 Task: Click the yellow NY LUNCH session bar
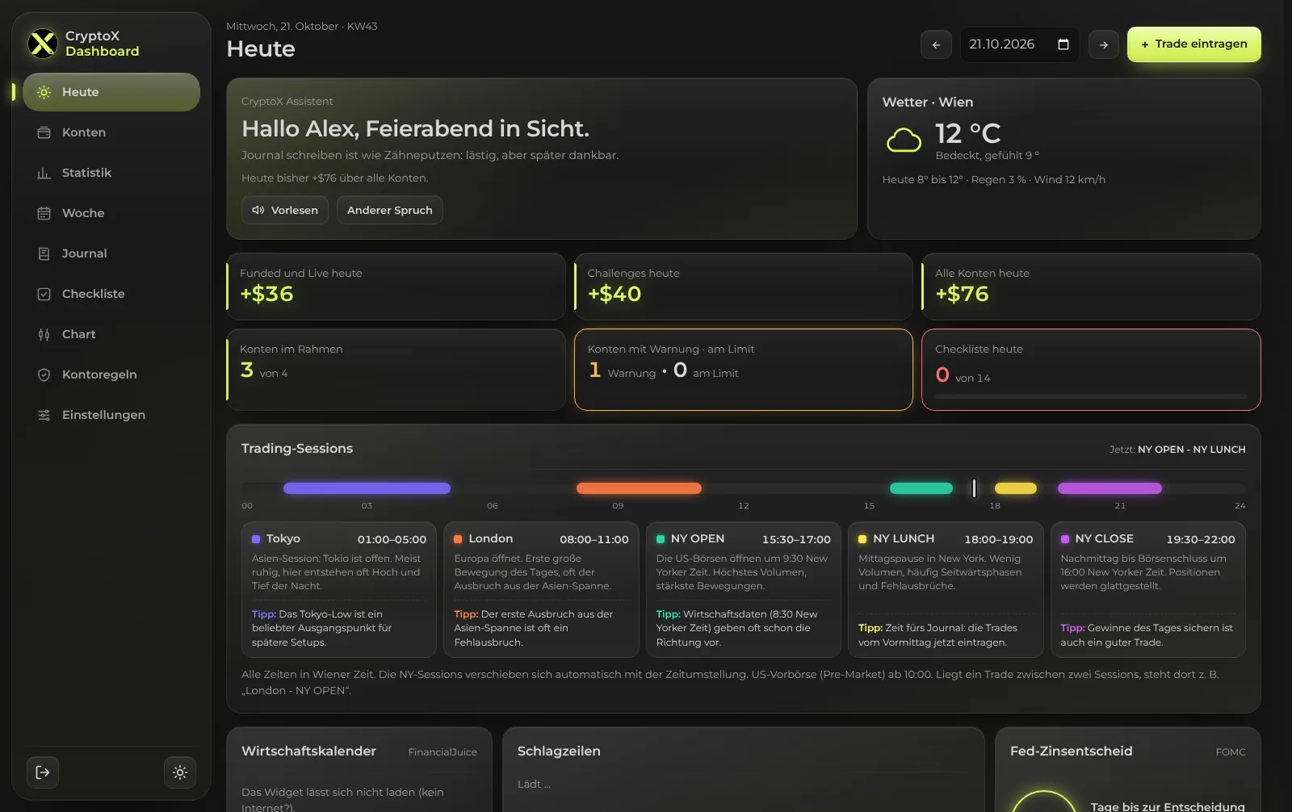click(1016, 488)
